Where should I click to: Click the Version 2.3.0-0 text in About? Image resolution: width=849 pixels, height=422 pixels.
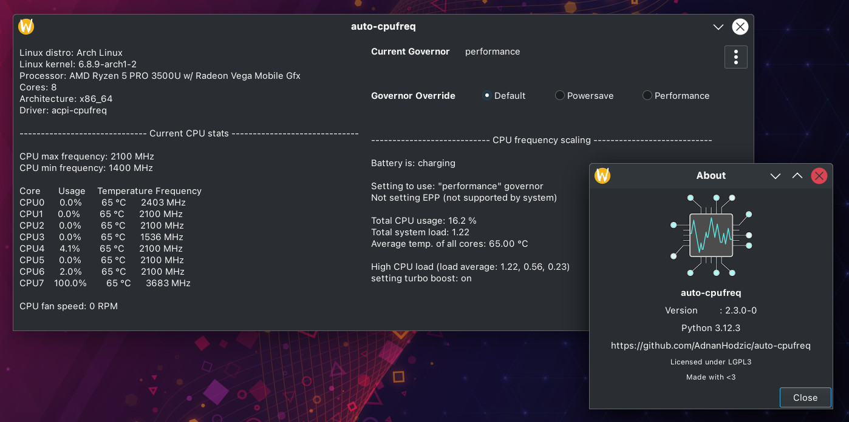coord(711,310)
